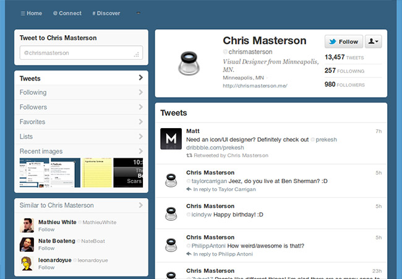Click the Home list icon
This screenshot has height=279, width=402.
coord(23,13)
